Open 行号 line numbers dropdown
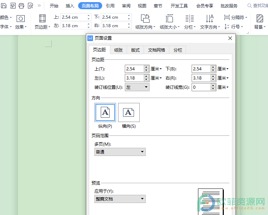 pyautogui.click(x=234, y=27)
